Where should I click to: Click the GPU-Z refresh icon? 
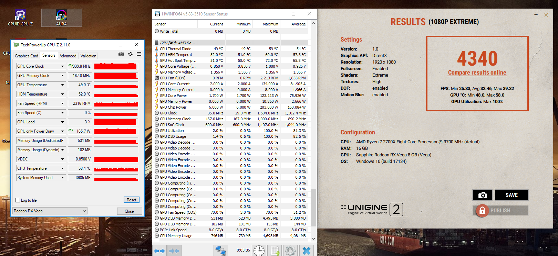pyautogui.click(x=130, y=54)
